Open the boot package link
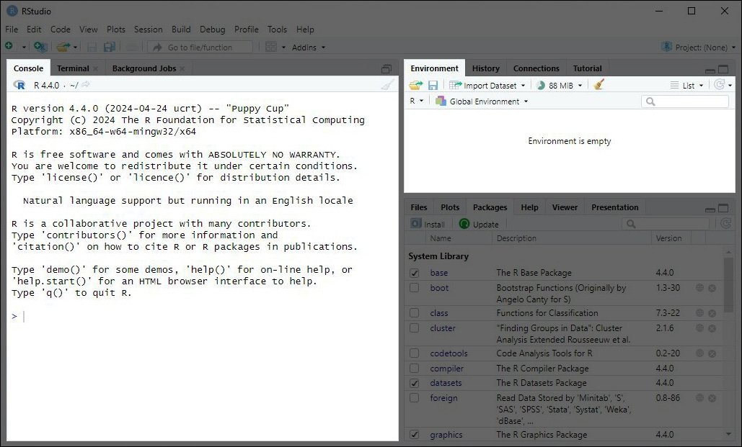The image size is (742, 447). pos(439,288)
